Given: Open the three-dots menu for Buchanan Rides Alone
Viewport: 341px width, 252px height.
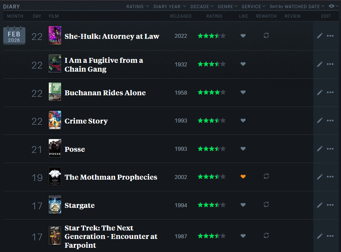Looking at the screenshot, I should click(x=330, y=92).
